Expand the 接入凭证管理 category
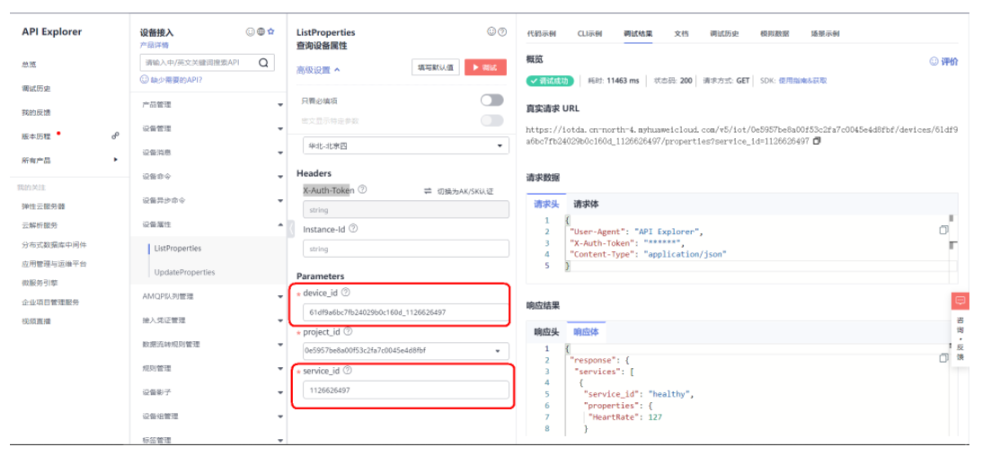The height and width of the screenshot is (456, 982). pyautogui.click(x=280, y=320)
